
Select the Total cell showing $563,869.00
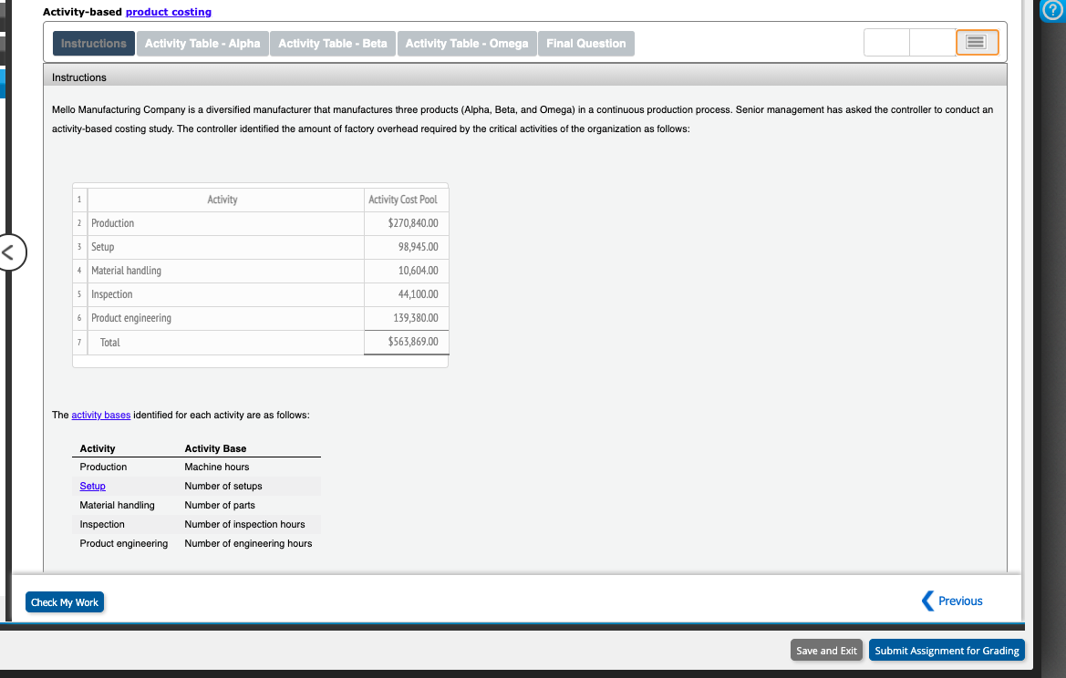(x=408, y=342)
